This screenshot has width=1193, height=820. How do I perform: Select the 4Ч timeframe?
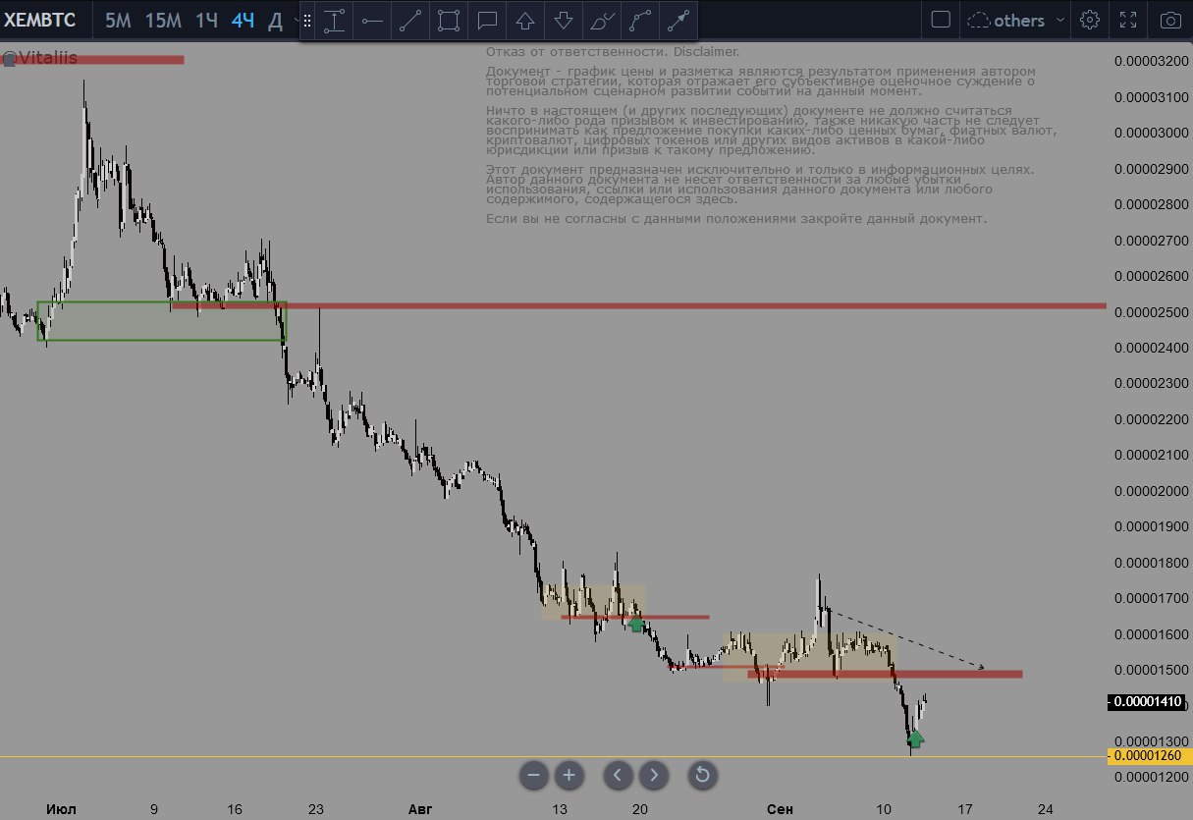click(x=243, y=20)
